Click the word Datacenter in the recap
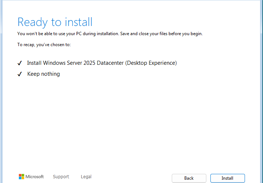 [x=110, y=63]
